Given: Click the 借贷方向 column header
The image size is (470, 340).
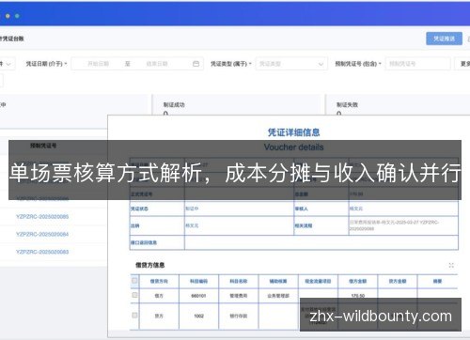Looking at the screenshot, I should [159, 281].
